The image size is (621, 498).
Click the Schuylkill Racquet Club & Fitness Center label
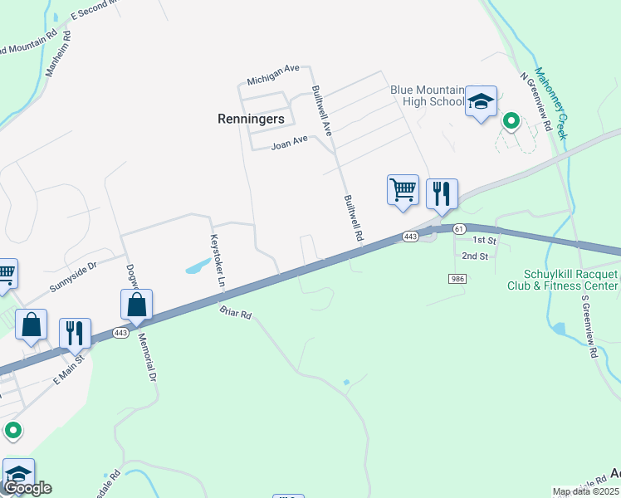[x=563, y=280]
